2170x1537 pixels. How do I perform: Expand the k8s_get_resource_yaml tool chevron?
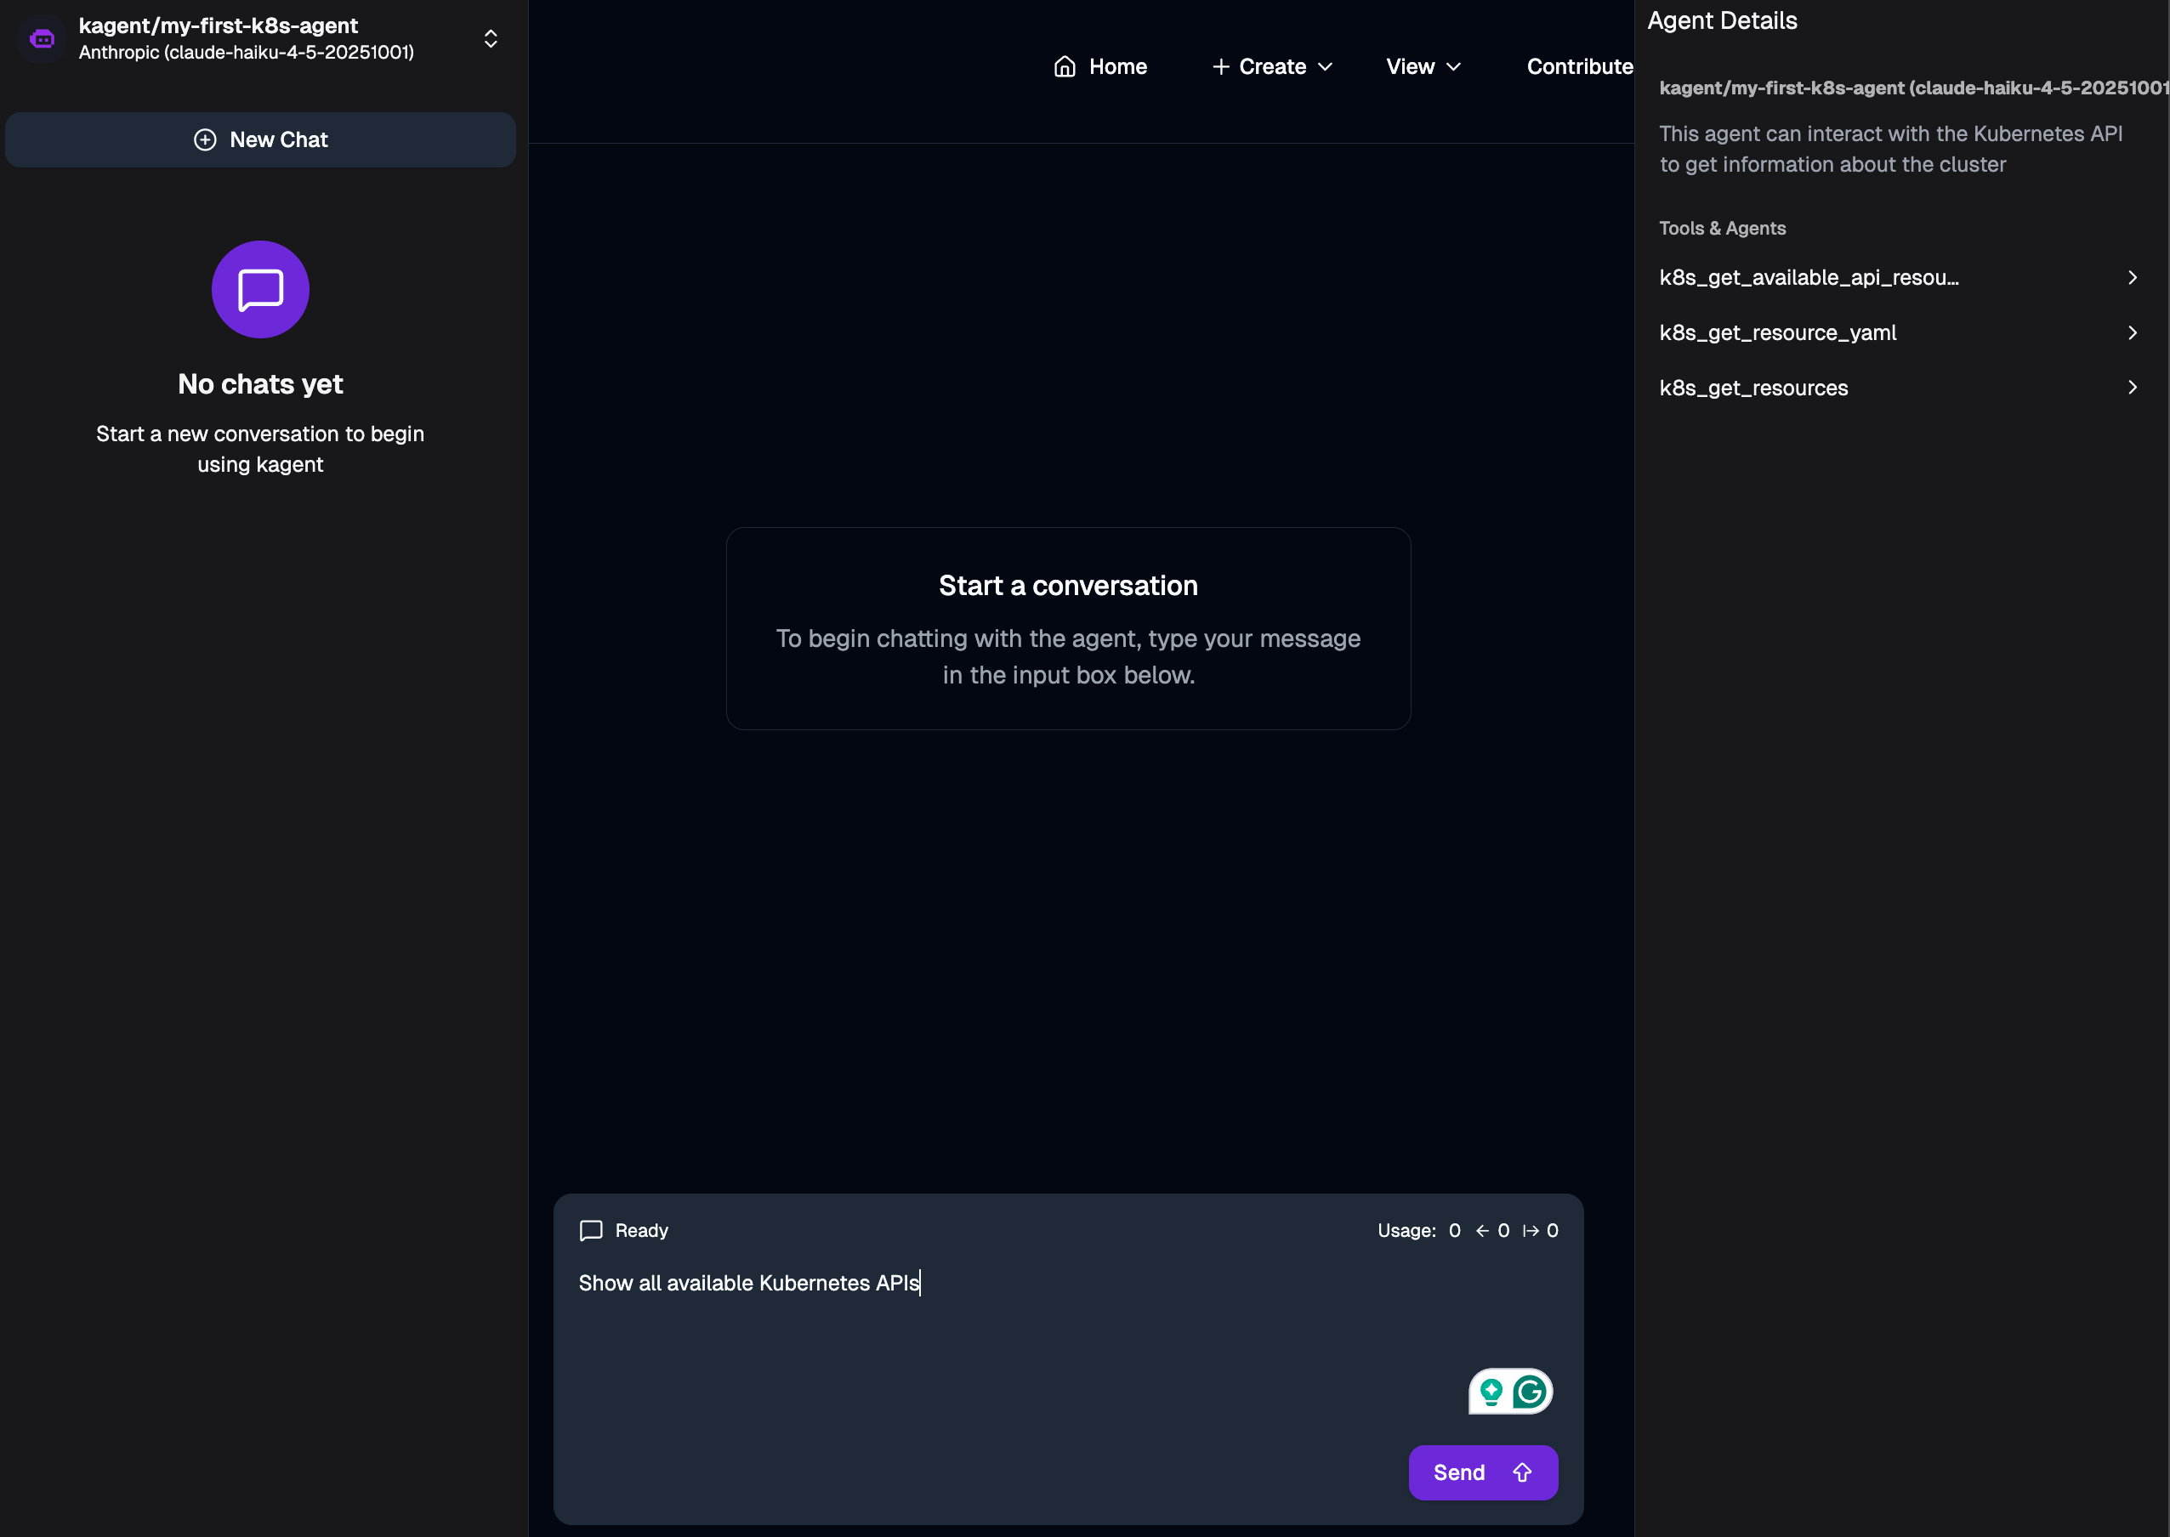coord(2132,332)
